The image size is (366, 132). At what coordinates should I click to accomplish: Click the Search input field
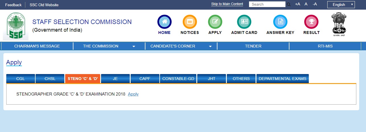point(267,4)
